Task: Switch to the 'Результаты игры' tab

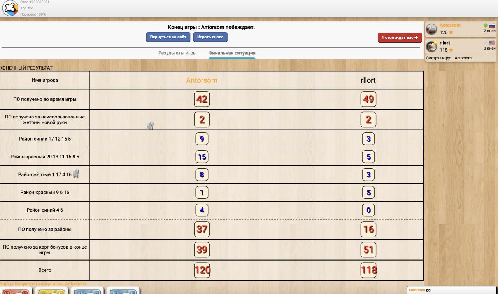Action: (x=177, y=53)
